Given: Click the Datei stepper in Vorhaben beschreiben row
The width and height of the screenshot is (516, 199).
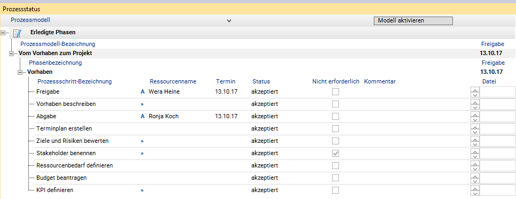Looking at the screenshot, I should coord(474,104).
